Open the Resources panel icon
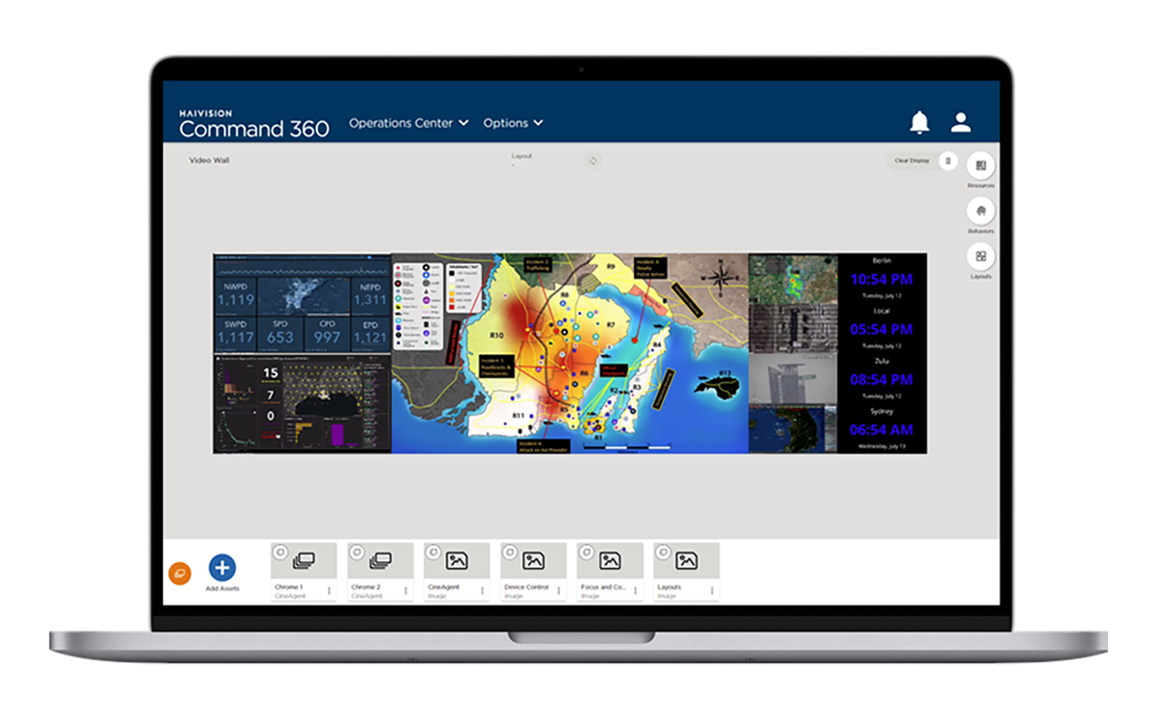The width and height of the screenshot is (1156, 722). 981,166
